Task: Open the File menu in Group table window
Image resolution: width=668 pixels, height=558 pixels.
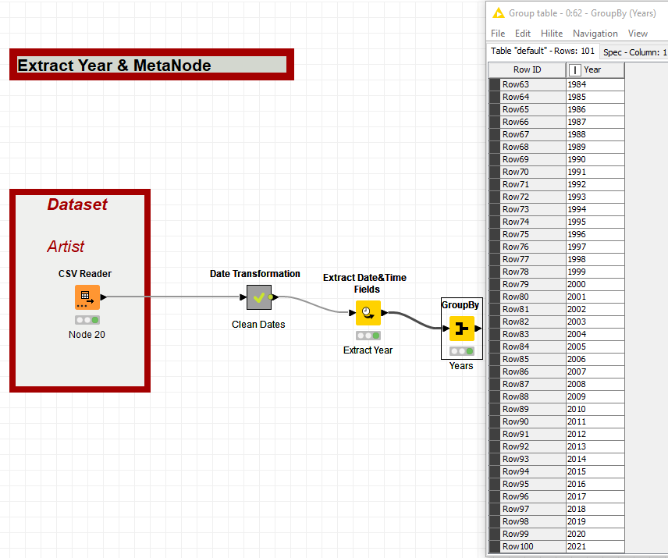Action: [x=498, y=34]
